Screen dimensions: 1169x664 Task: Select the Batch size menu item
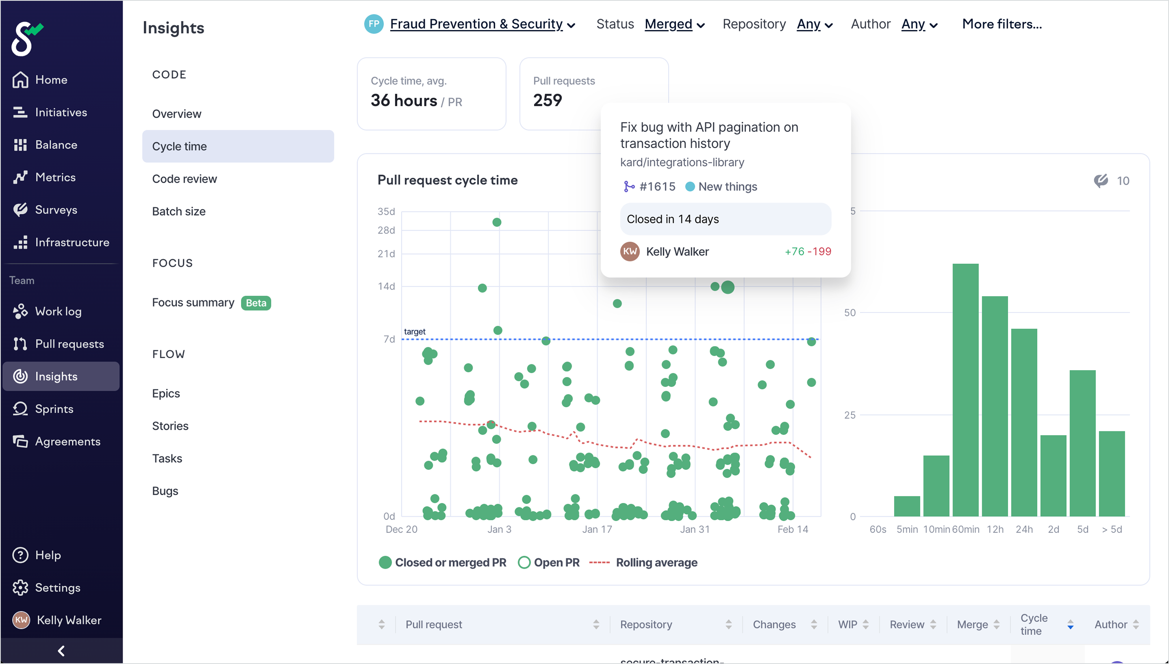[179, 211]
